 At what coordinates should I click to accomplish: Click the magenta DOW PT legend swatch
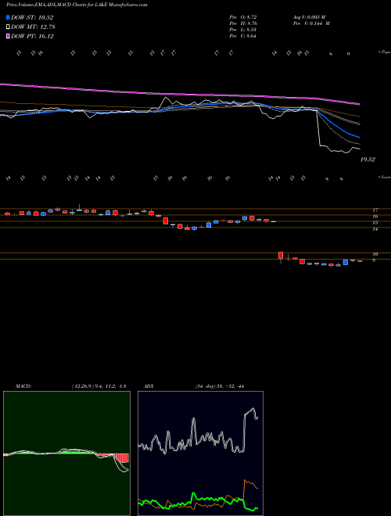tap(8, 36)
